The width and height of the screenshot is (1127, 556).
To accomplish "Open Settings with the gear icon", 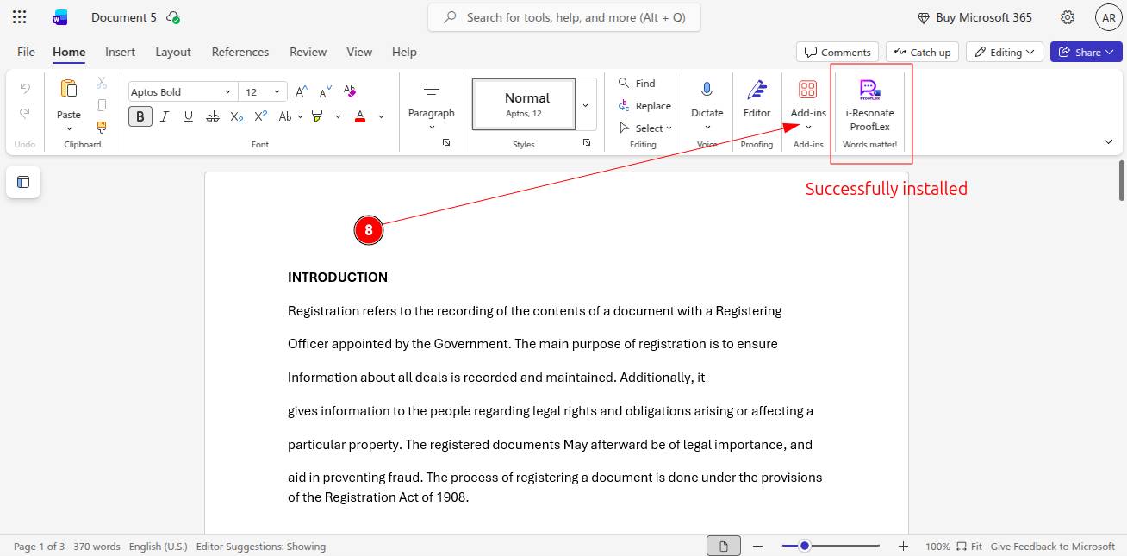I will [1068, 17].
